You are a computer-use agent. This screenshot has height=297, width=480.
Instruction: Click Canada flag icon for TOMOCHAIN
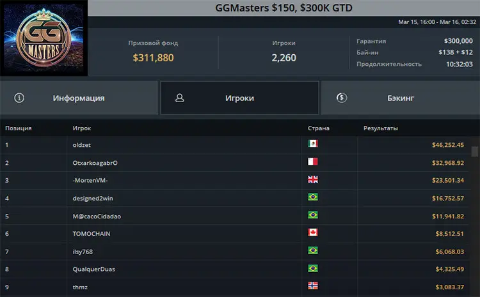tap(313, 232)
